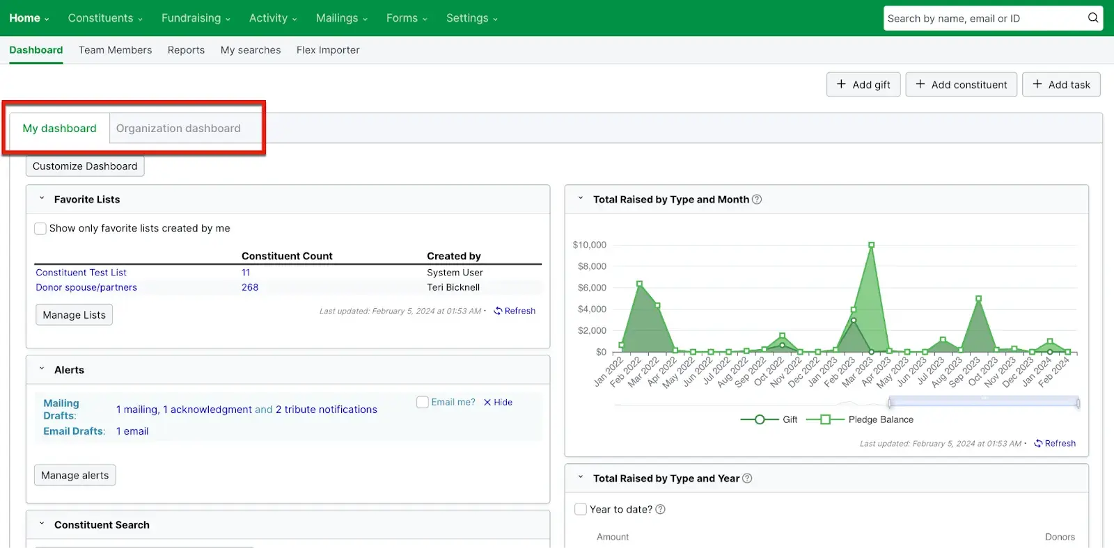Image resolution: width=1114 pixels, height=548 pixels.
Task: Click help icon beside Total Raised by Type and Month
Action: click(757, 200)
